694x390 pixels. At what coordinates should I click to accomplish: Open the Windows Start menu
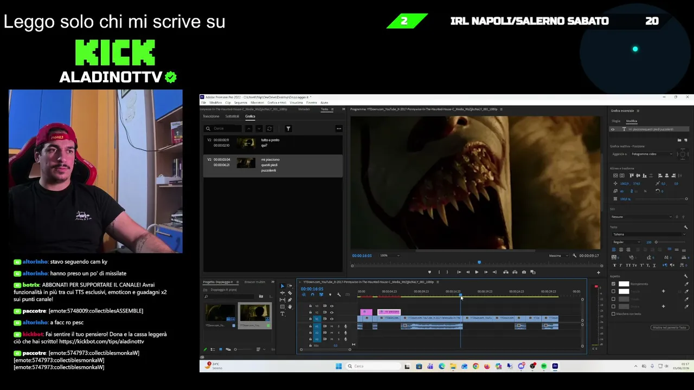tap(339, 366)
